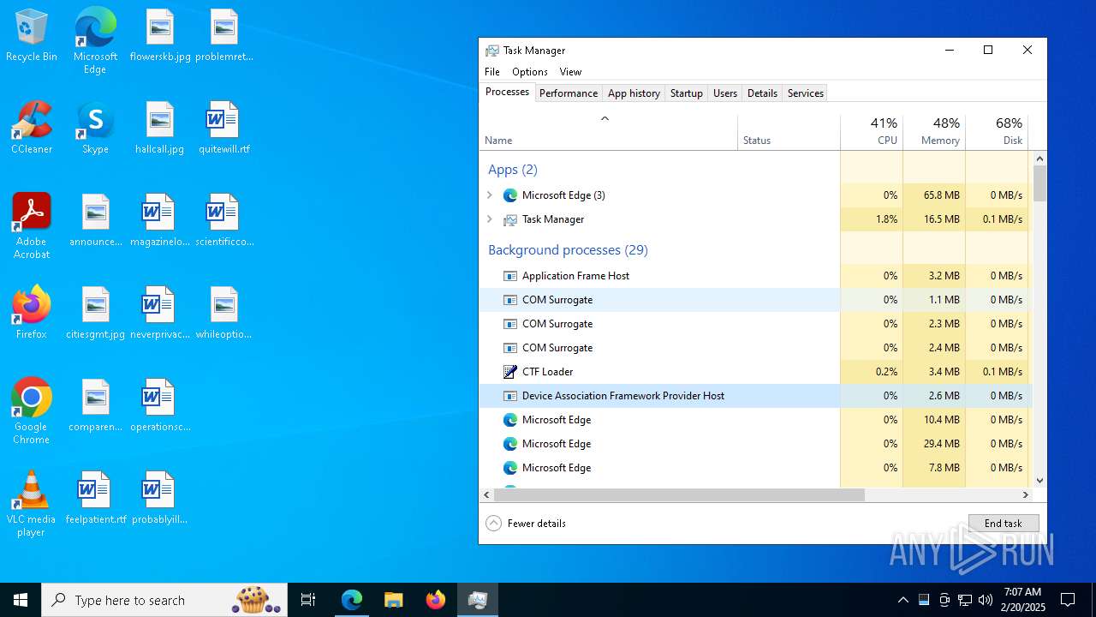Switch to the Services tab

[806, 93]
